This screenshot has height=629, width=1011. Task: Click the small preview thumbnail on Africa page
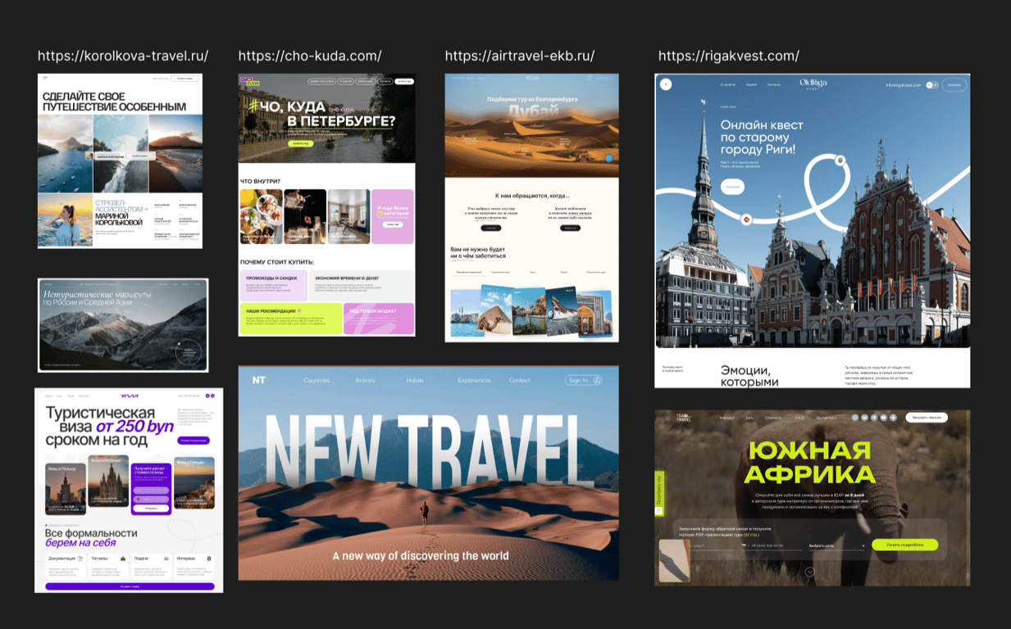tap(674, 561)
